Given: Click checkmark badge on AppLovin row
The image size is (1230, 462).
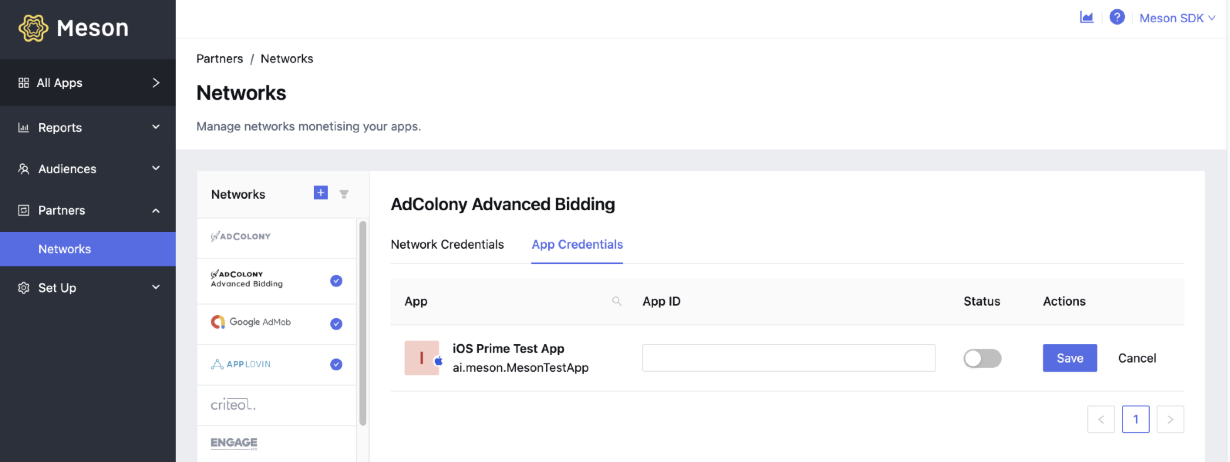Looking at the screenshot, I should (x=336, y=365).
